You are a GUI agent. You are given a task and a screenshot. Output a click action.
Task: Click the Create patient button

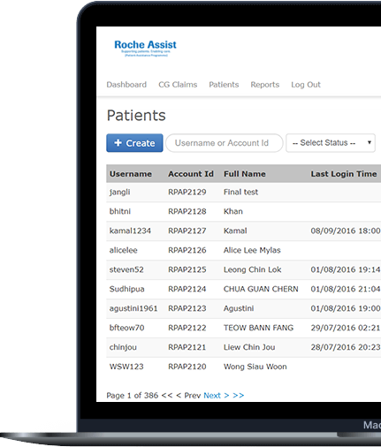134,143
